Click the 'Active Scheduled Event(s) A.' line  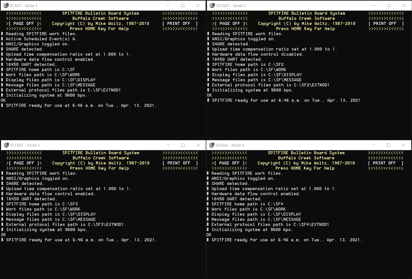click(x=42, y=39)
